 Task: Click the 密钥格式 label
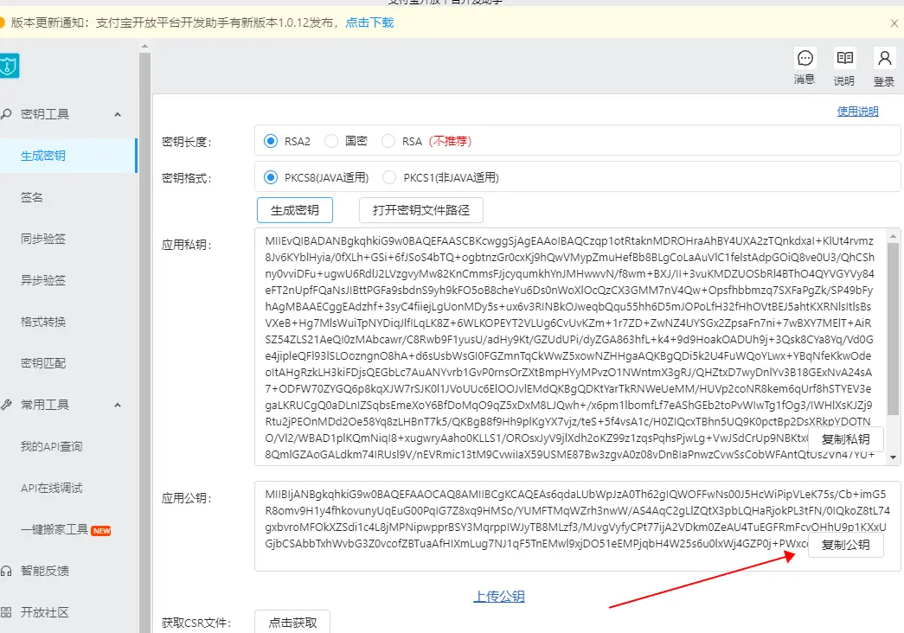[186, 178]
